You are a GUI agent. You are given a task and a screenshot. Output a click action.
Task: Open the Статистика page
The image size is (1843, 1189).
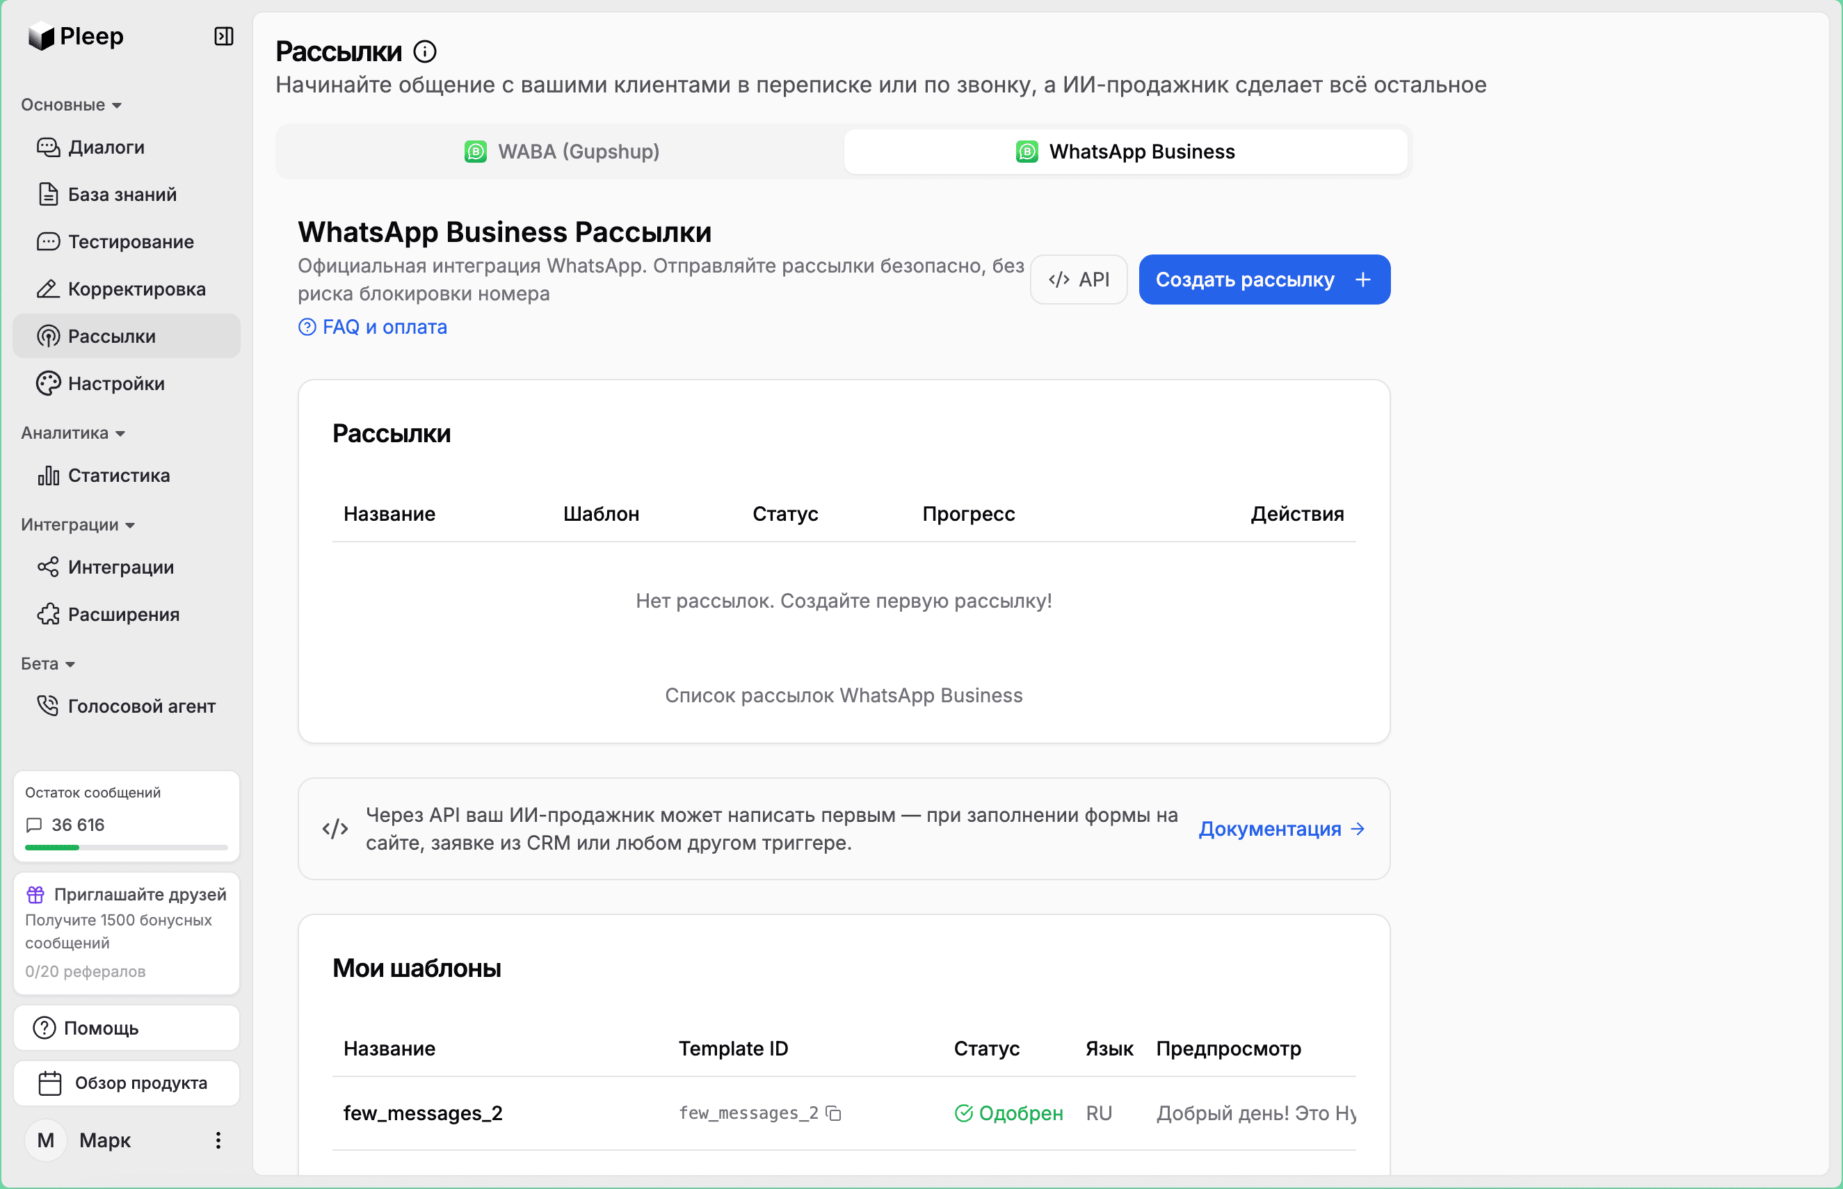pyautogui.click(x=127, y=476)
